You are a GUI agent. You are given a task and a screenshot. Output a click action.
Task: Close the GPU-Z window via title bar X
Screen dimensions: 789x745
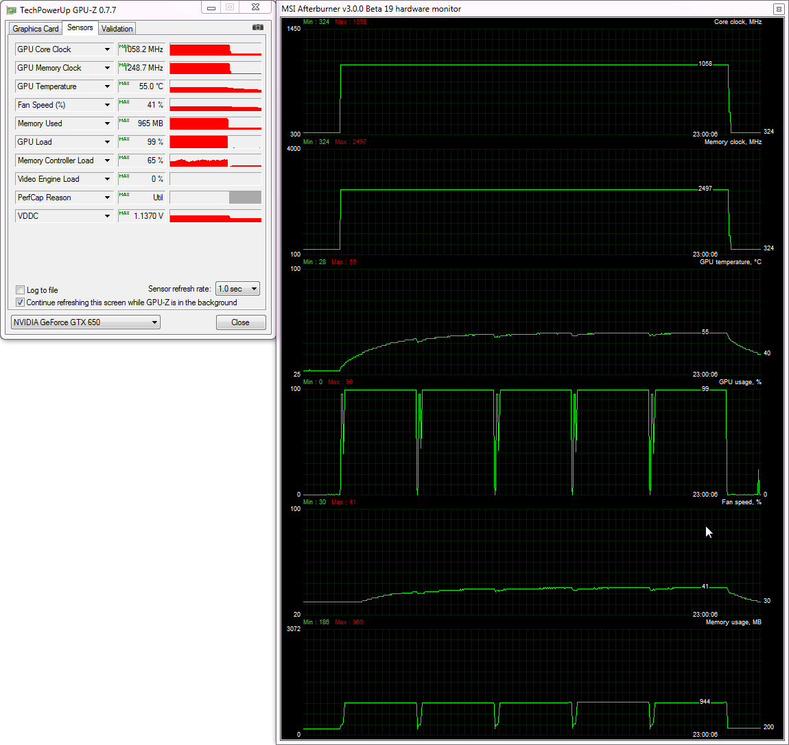(x=256, y=8)
